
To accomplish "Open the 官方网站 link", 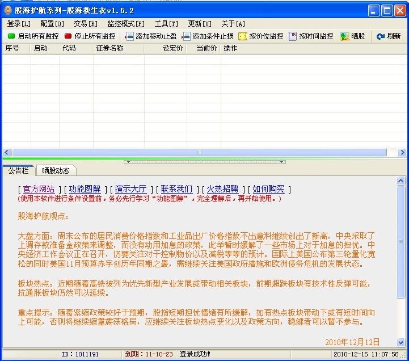I will coord(39,189).
